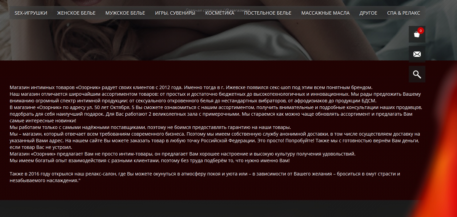Select the ЖЕНСКОЕ БЕЛЬЕ menu item
Screen dimensions: 457x217
[x=76, y=13]
